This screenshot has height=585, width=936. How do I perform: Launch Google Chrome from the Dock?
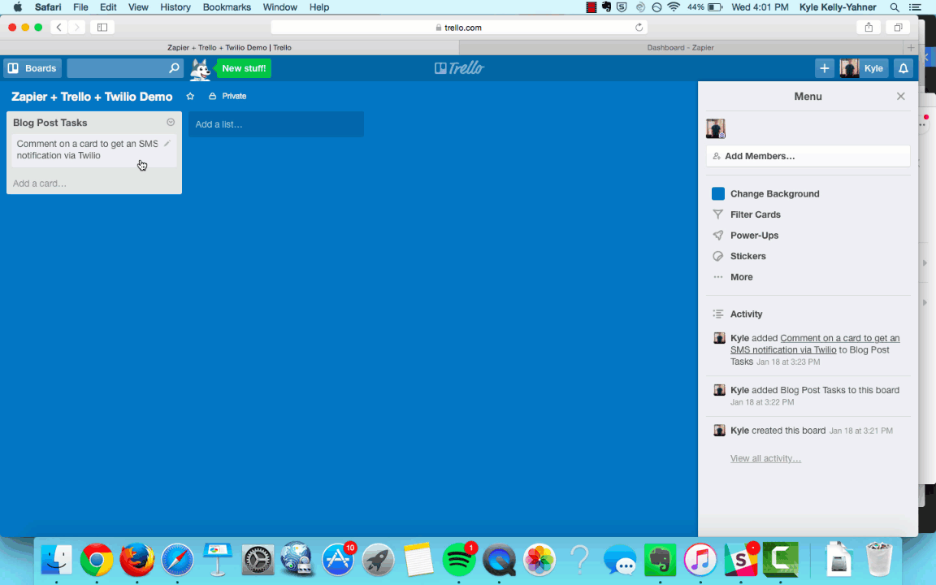point(97,560)
